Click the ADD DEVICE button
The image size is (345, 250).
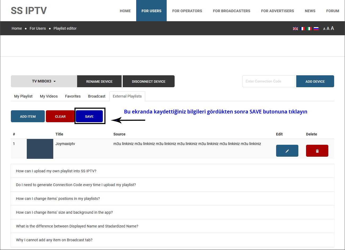pos(315,81)
